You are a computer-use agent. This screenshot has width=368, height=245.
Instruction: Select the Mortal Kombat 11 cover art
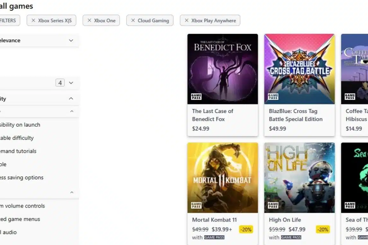pos(222,178)
